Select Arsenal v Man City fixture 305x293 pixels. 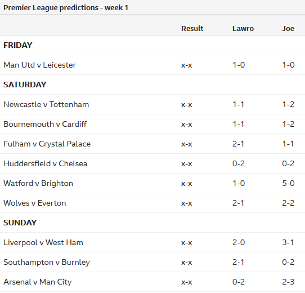coord(38,282)
